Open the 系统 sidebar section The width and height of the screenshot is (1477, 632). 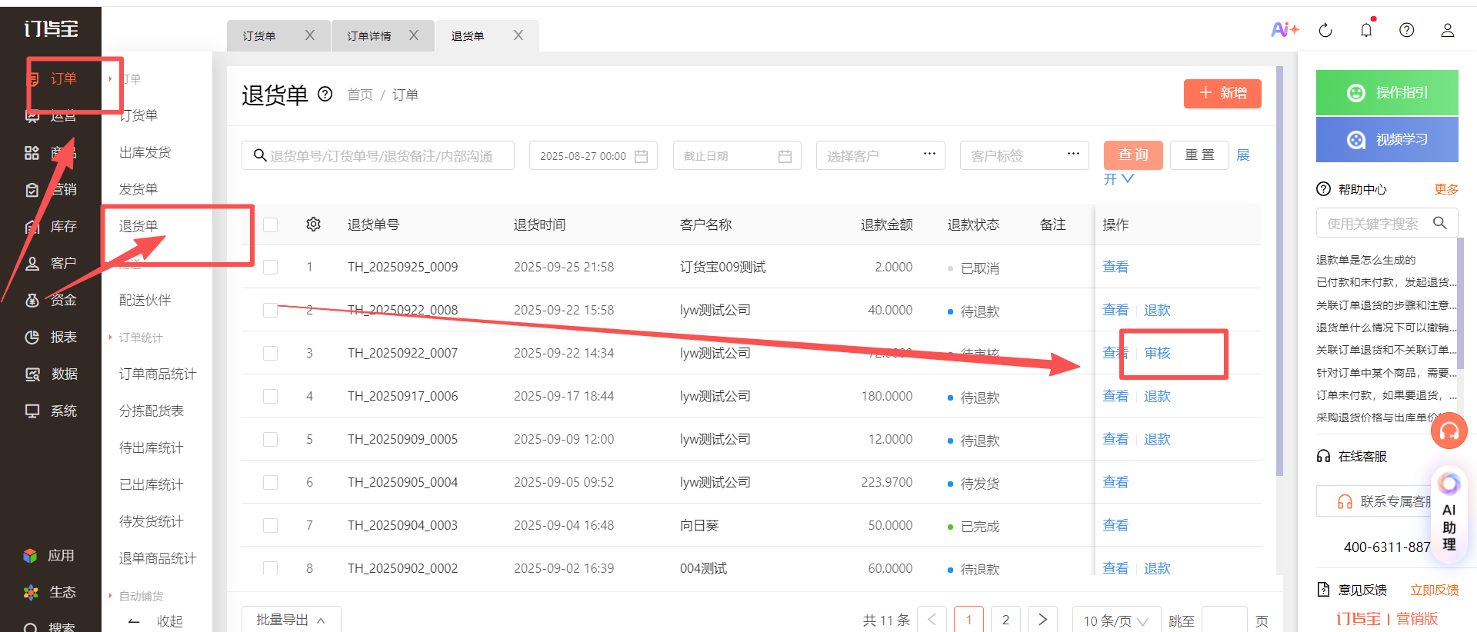pos(51,411)
